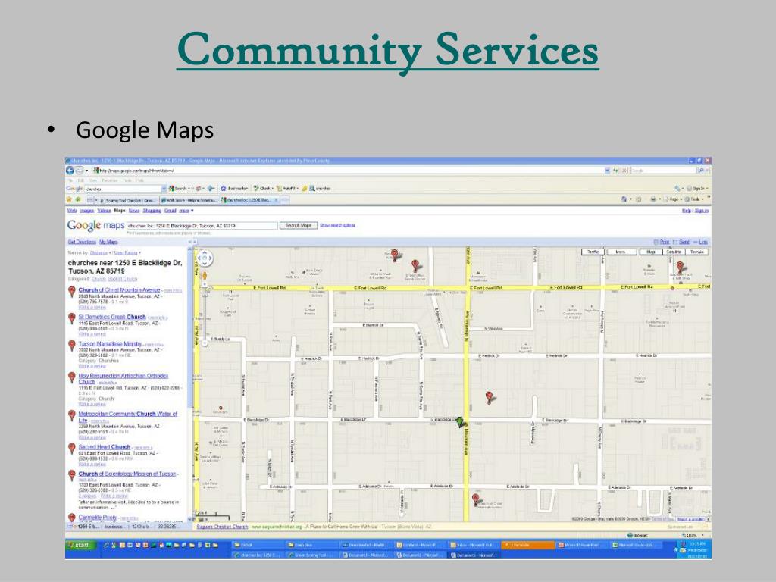Viewport: 776px width, 582px height.
Task: Click the address bar Refresh icon
Action: click(x=616, y=171)
